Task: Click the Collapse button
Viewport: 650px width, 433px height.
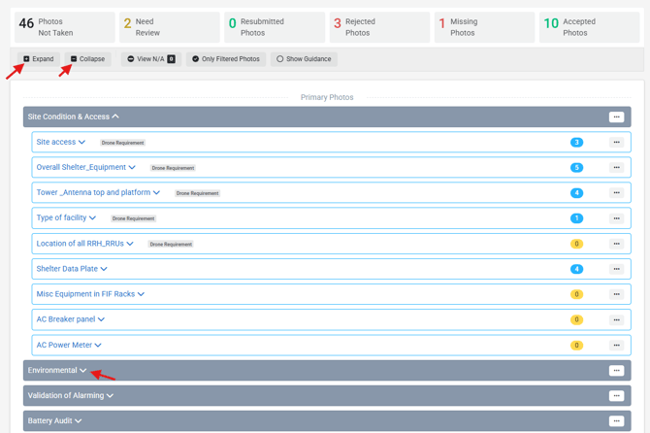Action: point(87,59)
